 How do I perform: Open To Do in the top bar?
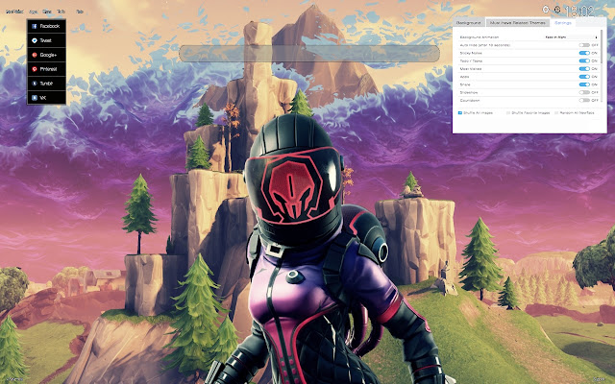point(61,12)
